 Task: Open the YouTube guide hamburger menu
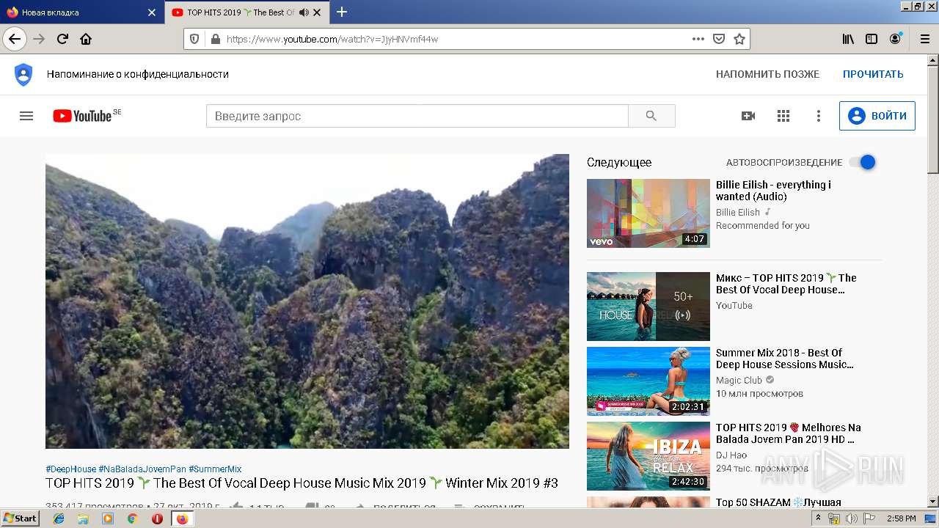coord(26,116)
